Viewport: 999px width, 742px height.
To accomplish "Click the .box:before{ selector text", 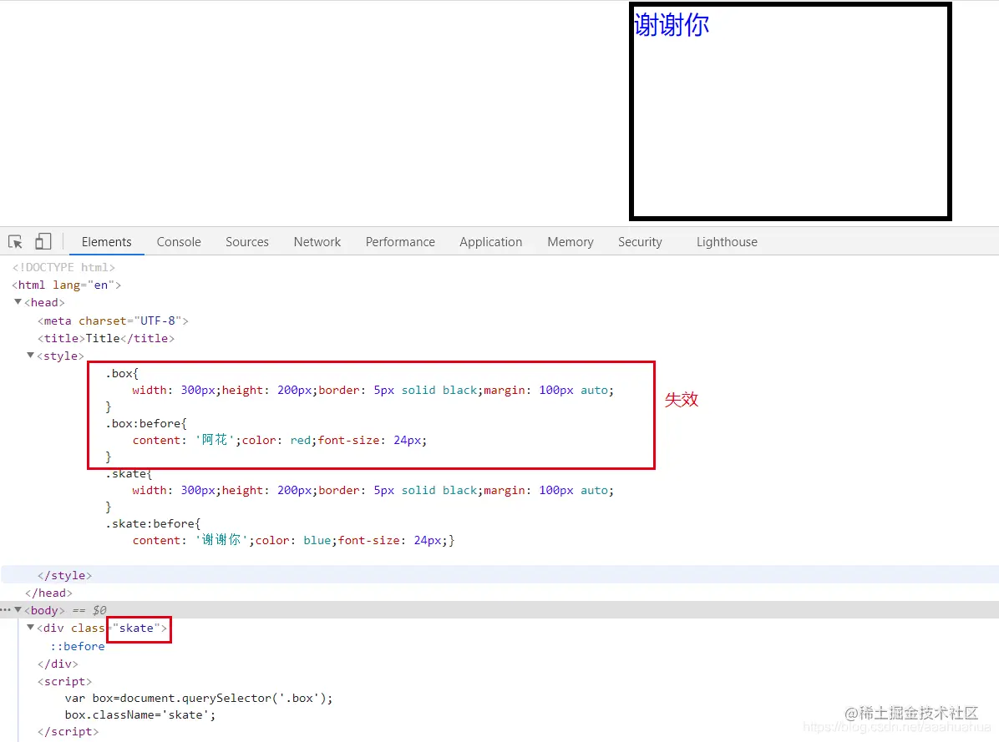I will pyautogui.click(x=146, y=424).
